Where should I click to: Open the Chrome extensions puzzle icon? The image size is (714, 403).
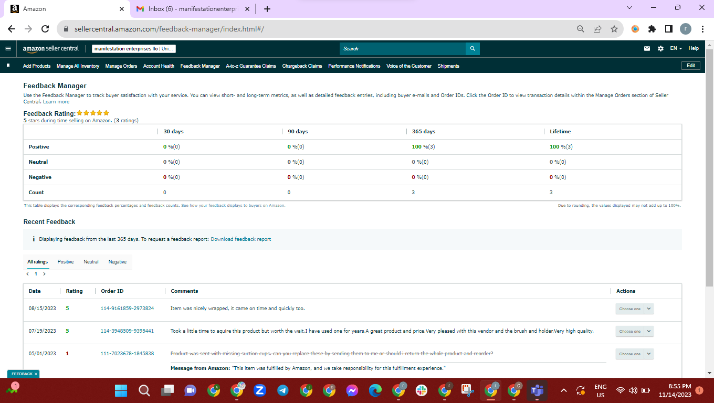pos(652,29)
